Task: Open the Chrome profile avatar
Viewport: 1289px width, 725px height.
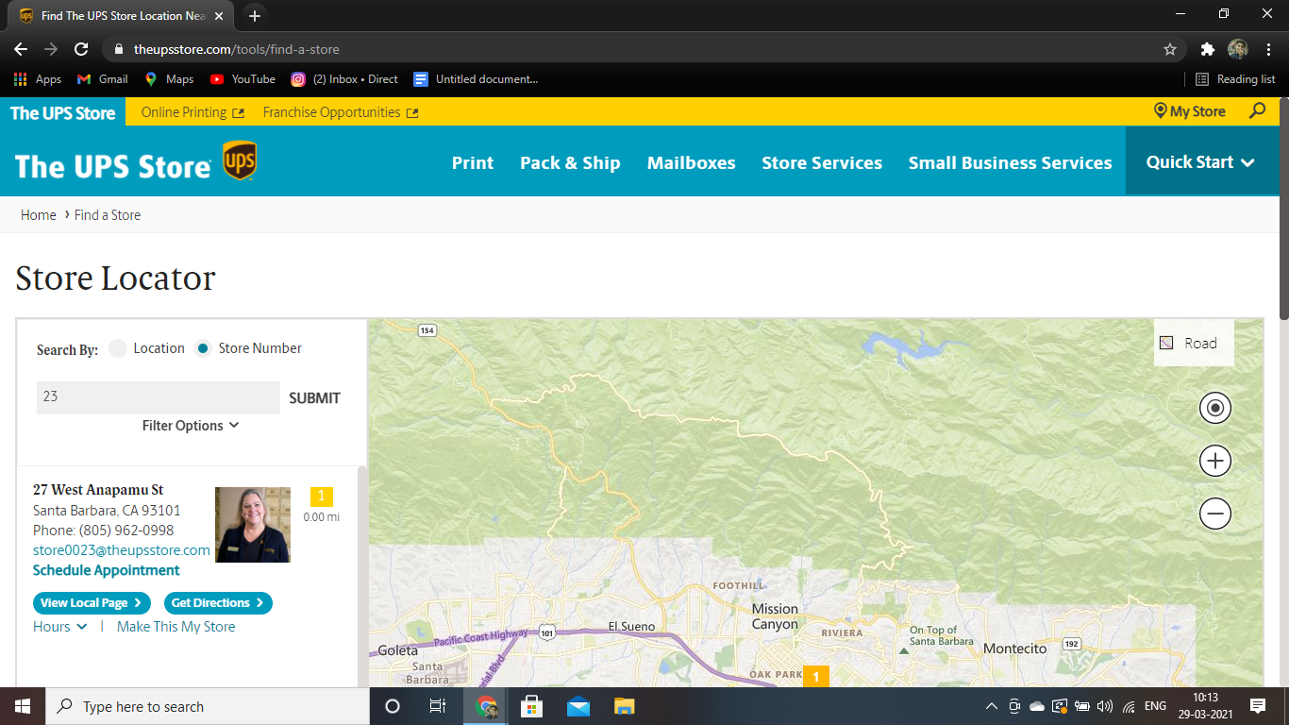Action: 1238,49
